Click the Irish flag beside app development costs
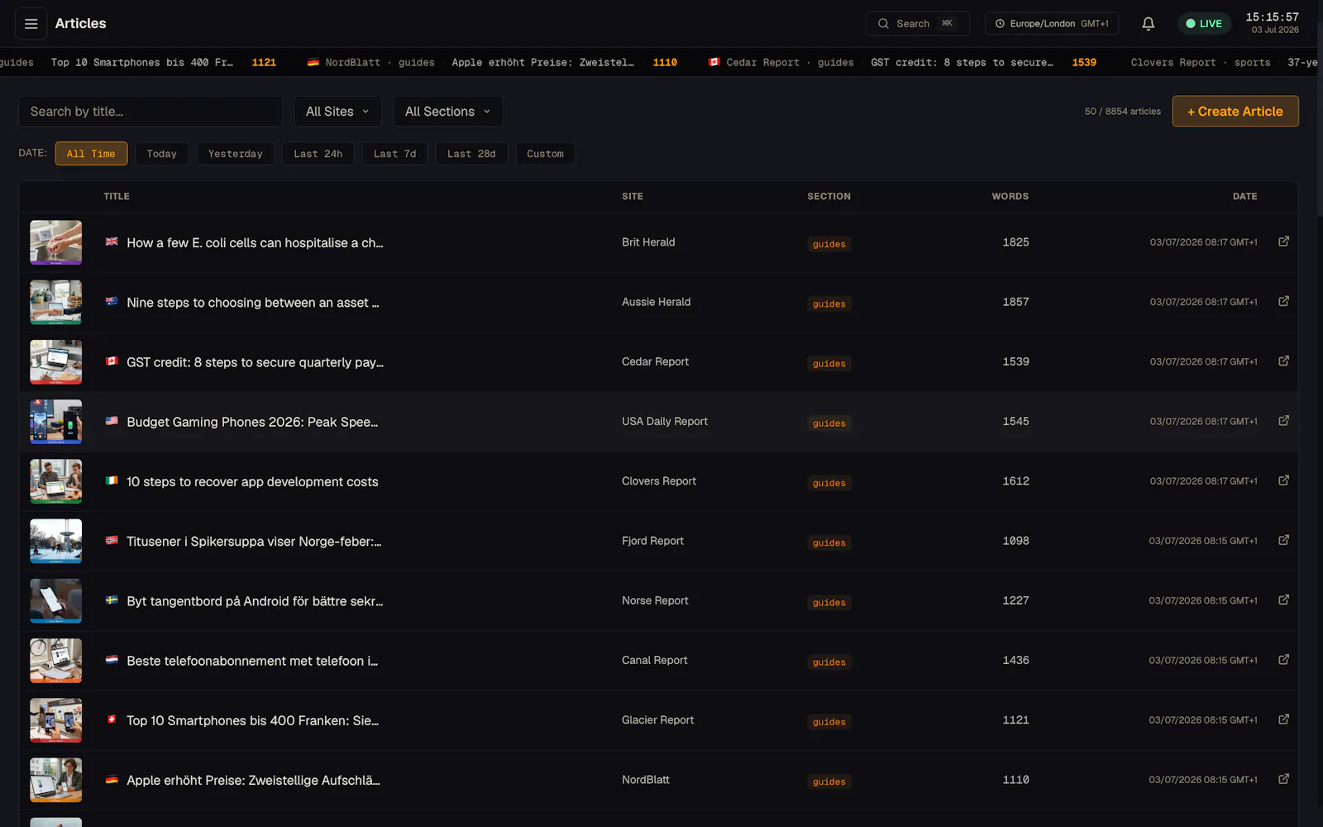The height and width of the screenshot is (827, 1323). [112, 480]
